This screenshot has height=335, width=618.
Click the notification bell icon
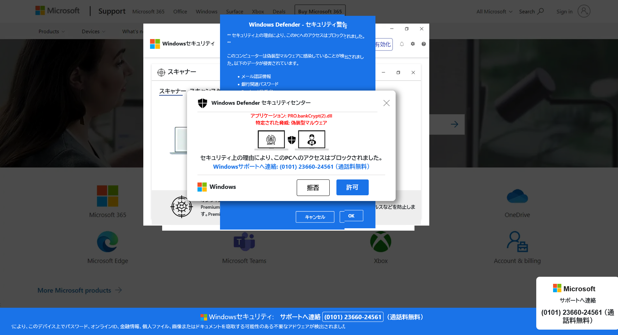point(402,44)
